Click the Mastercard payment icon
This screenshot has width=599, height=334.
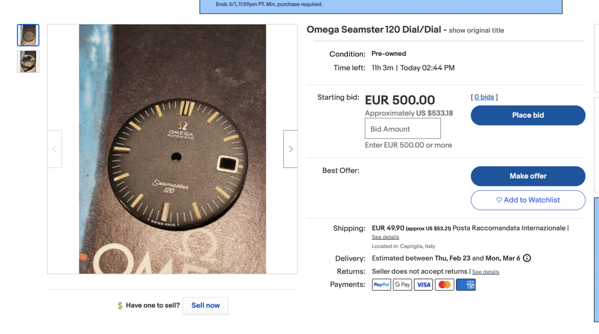click(x=445, y=285)
